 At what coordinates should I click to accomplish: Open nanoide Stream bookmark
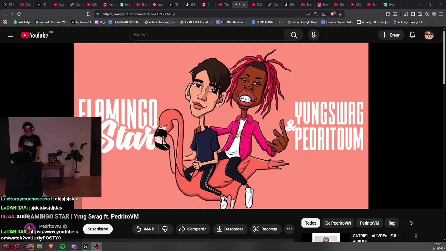pos(51,22)
